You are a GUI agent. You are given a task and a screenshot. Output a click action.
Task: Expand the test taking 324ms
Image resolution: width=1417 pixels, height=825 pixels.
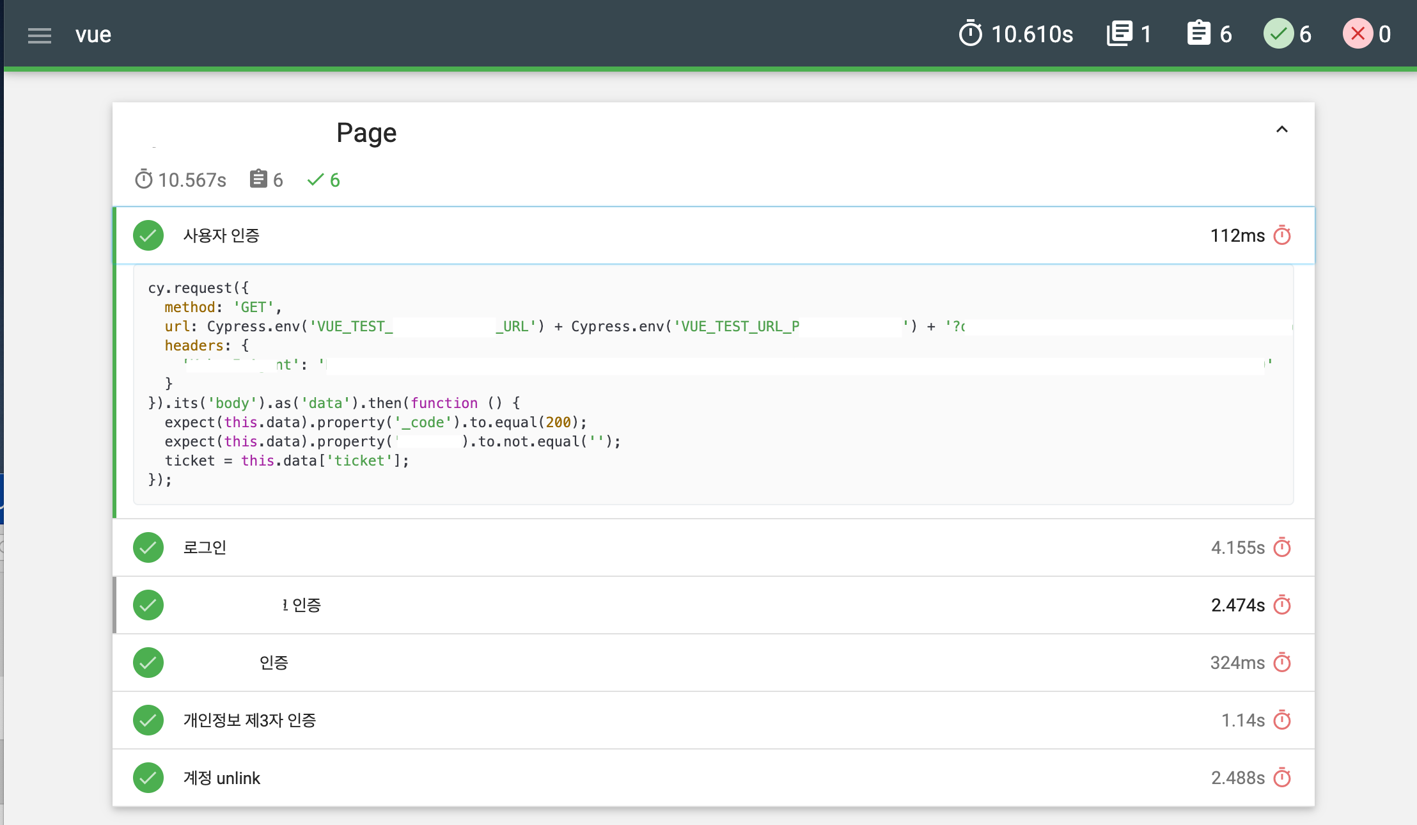pyautogui.click(x=274, y=663)
